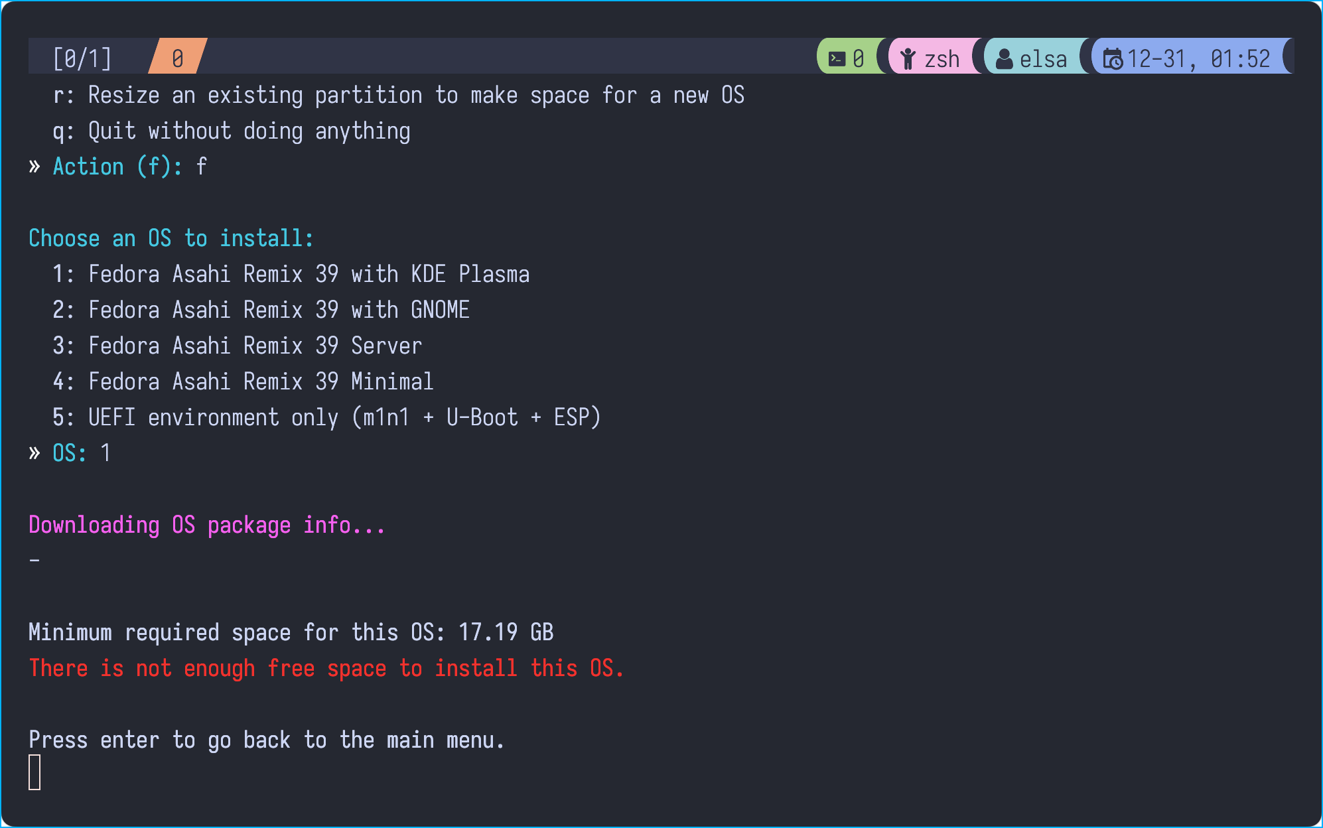Click the Fedora Asahi Remix 39 with KDE Plasma line
The image size is (1323, 828).
(309, 274)
